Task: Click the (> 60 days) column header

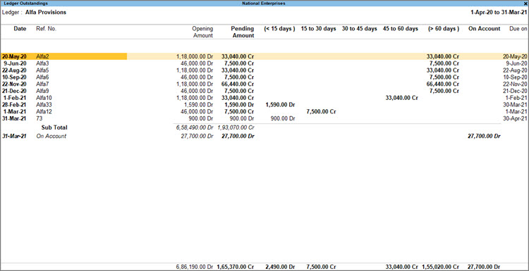Action: point(444,29)
